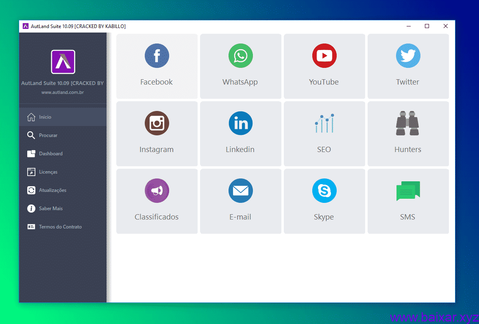Select the SEO chart icon

point(324,124)
